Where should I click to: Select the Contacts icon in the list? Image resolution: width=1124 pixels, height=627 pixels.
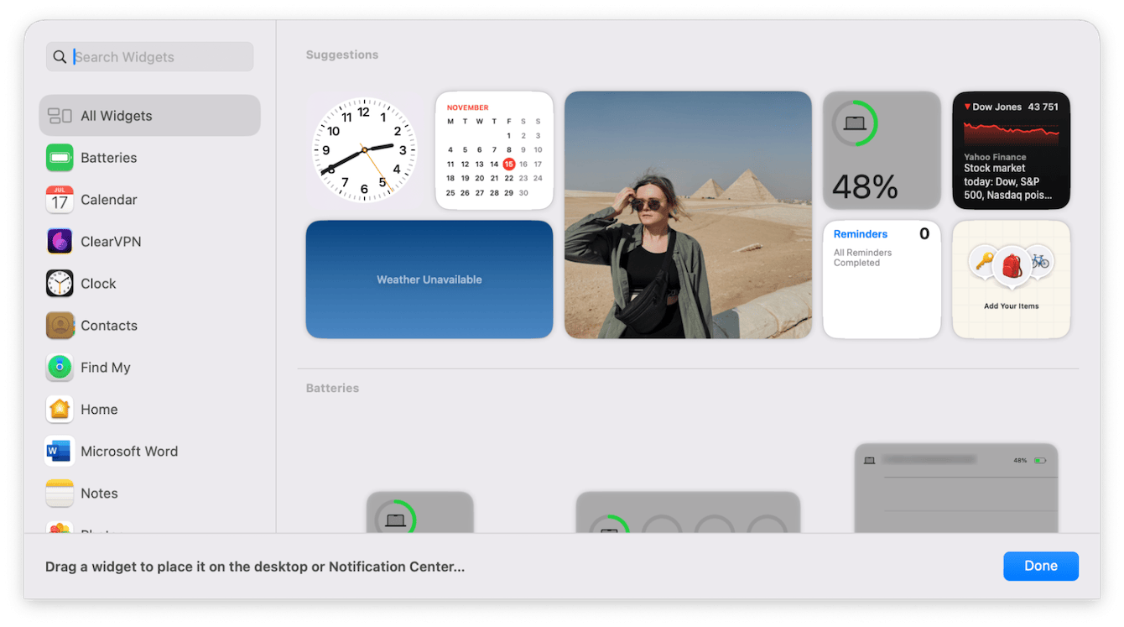point(60,326)
